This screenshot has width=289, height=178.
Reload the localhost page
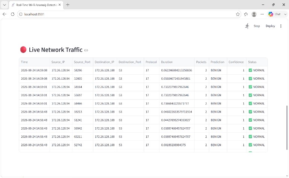12,14
